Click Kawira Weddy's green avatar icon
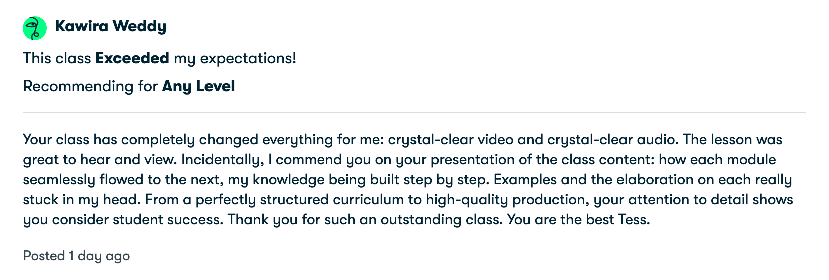829x280 pixels. click(x=35, y=28)
